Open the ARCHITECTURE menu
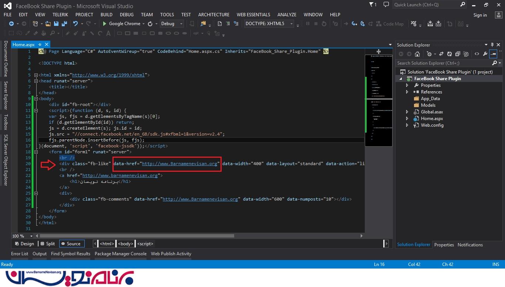 tap(213, 15)
